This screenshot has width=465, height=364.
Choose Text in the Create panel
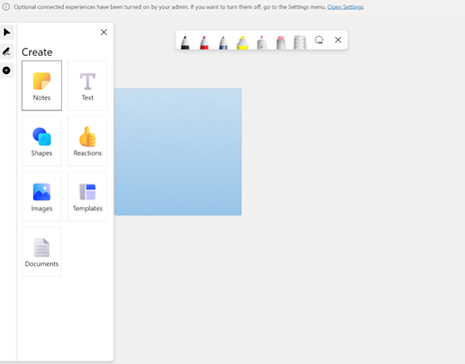point(88,86)
